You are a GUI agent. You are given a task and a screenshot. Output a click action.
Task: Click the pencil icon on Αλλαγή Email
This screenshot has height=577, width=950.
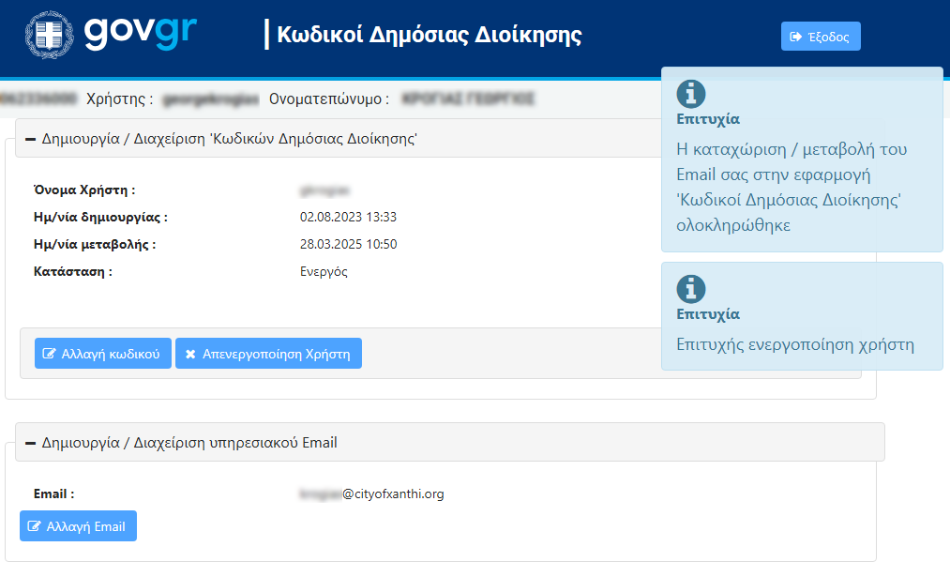tap(35, 526)
